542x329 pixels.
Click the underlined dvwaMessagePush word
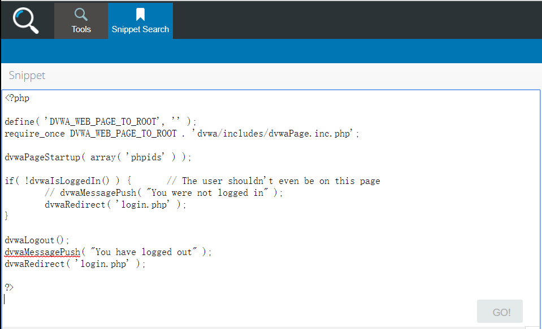(x=42, y=252)
